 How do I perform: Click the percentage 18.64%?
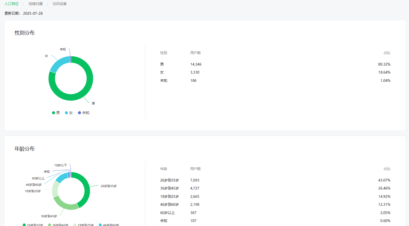point(384,72)
